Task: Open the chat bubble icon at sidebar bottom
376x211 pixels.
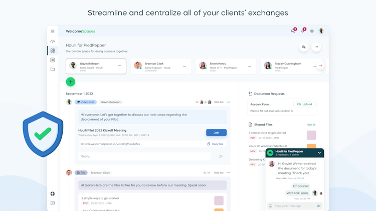Action: pos(53,203)
